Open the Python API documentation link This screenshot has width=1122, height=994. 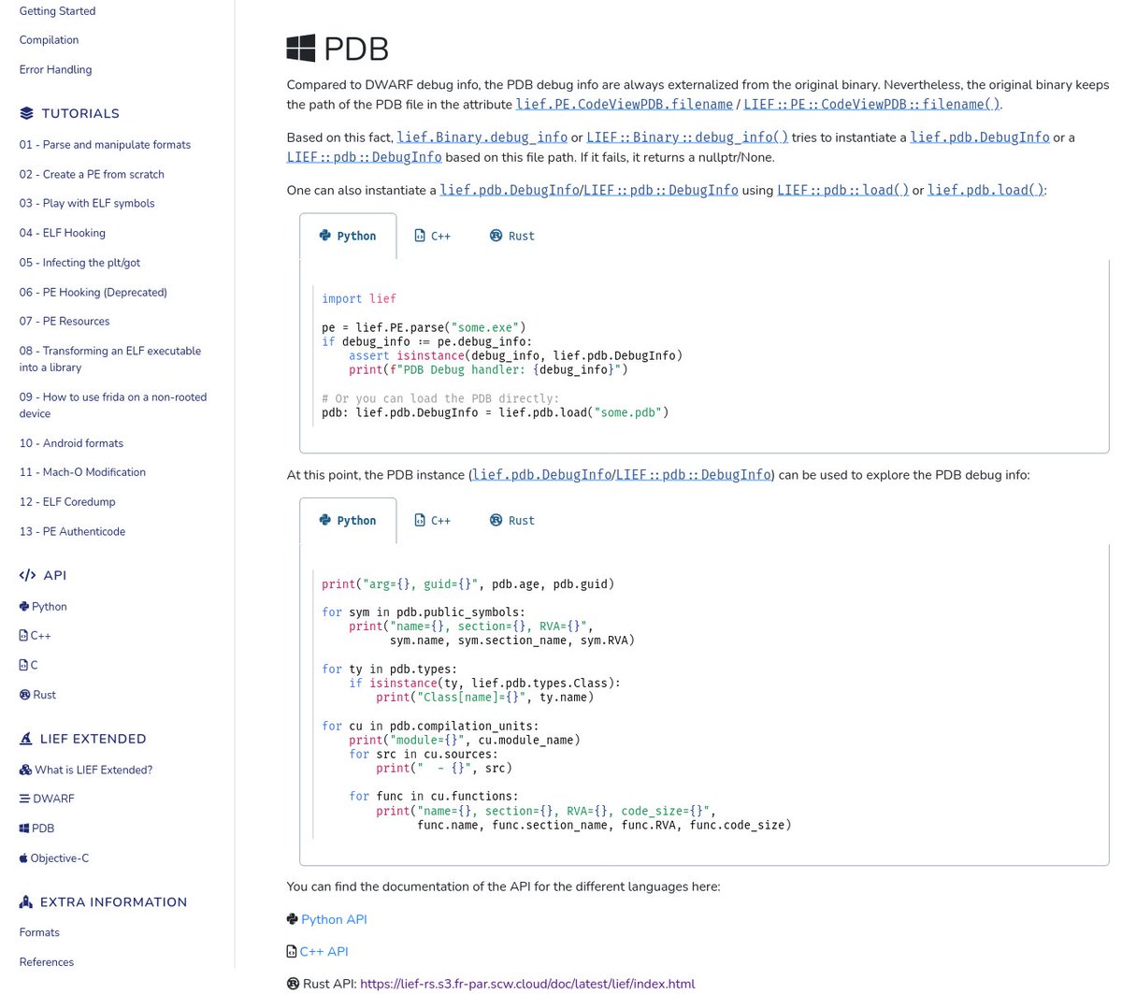pos(334,919)
